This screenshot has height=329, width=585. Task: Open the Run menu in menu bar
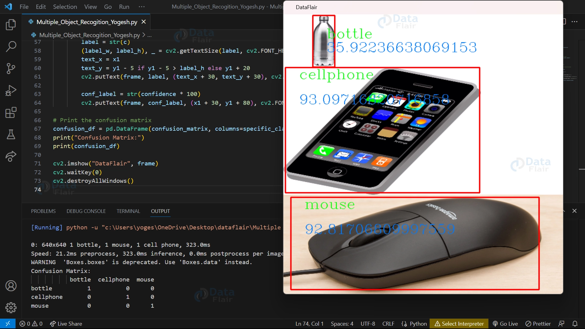coord(124,6)
